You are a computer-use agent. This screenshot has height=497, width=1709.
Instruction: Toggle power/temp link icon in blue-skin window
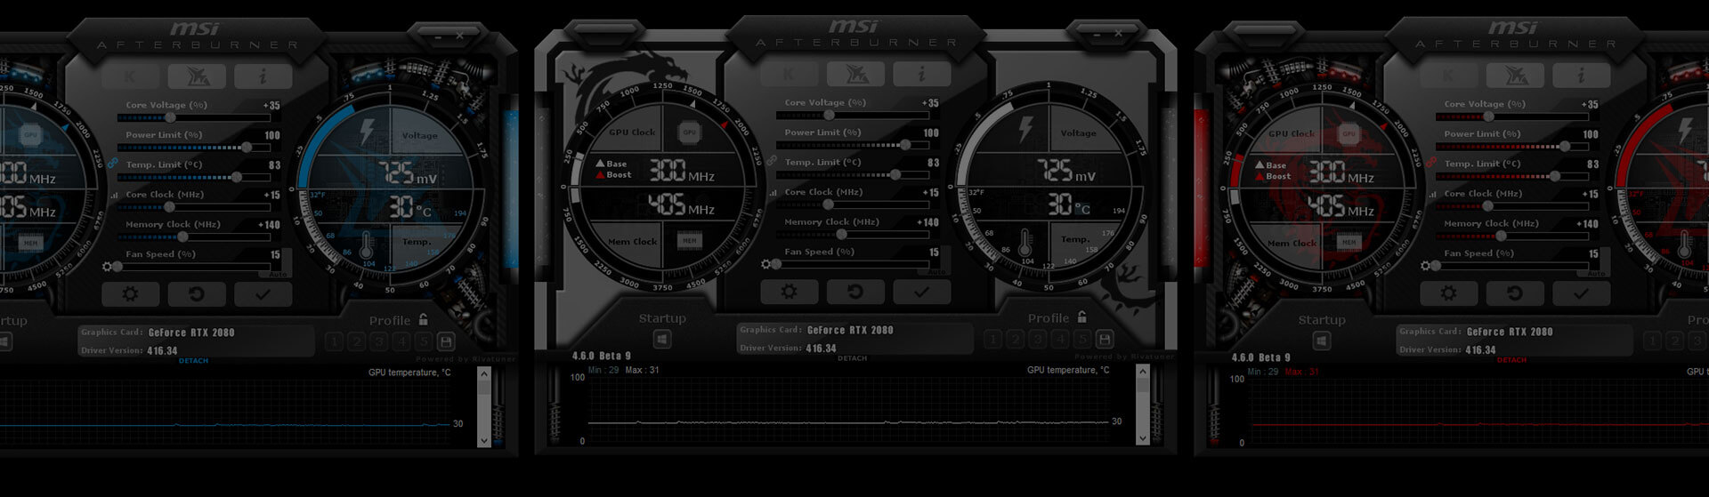113,164
